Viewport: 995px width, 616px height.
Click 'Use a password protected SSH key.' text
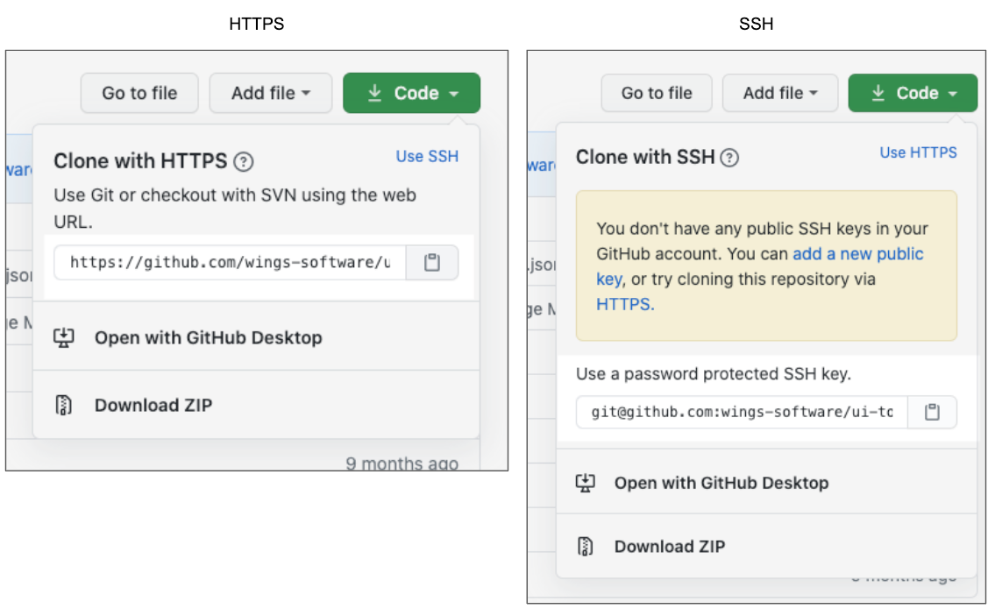pyautogui.click(x=714, y=373)
